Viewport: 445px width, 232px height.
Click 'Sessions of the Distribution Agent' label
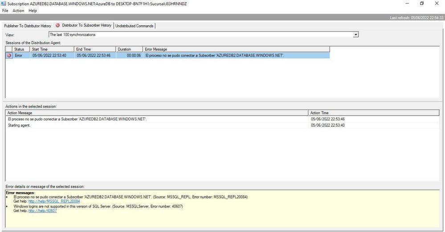(x=33, y=43)
